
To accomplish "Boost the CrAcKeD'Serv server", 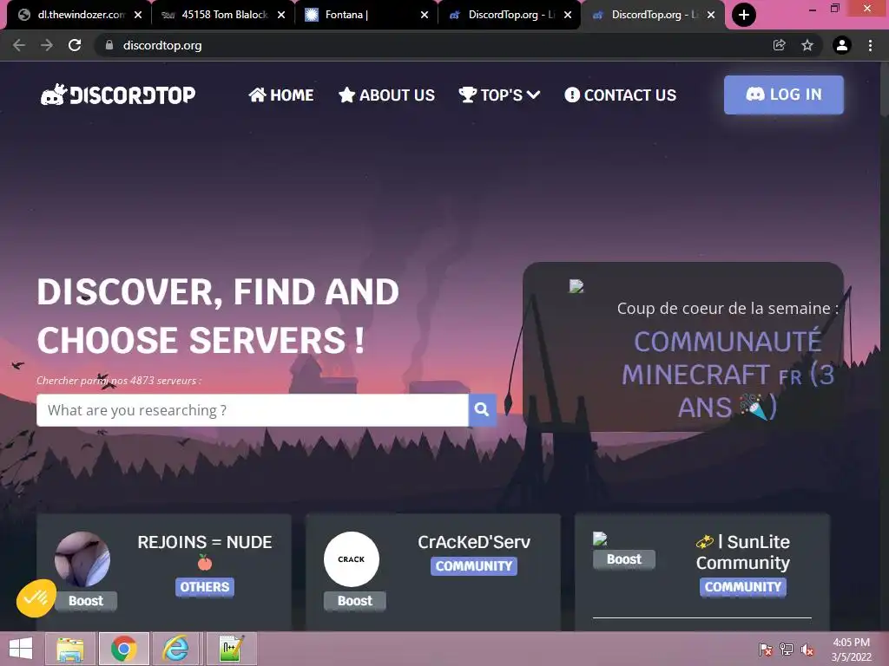I will [x=355, y=601].
